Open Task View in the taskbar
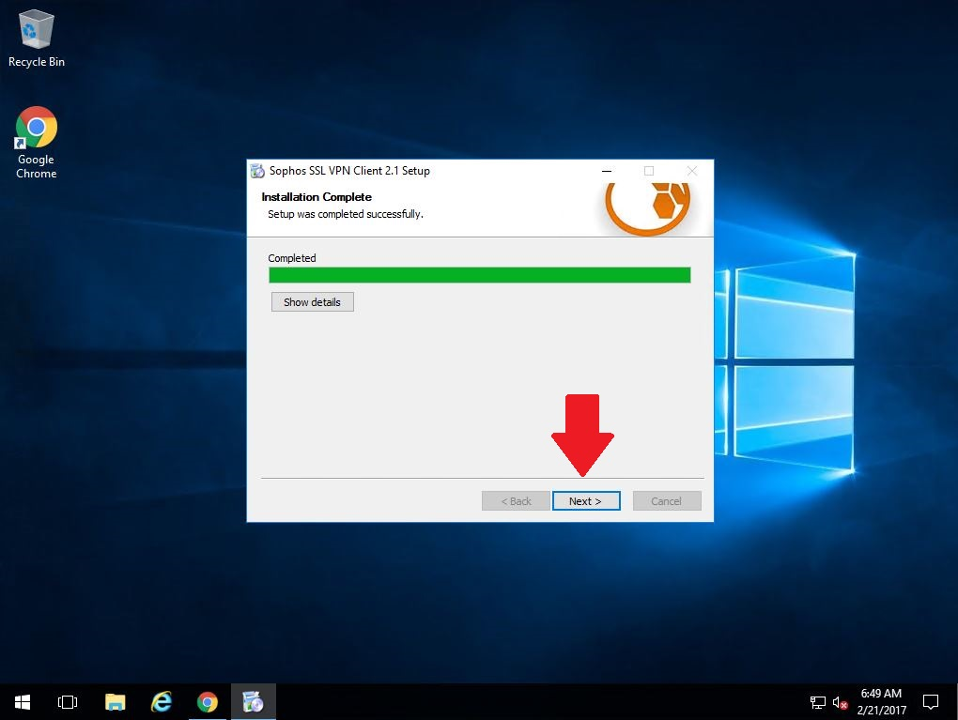The height and width of the screenshot is (720, 958). point(68,701)
